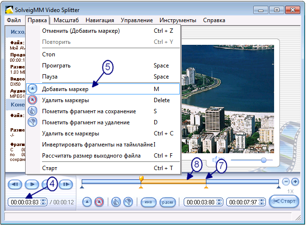Choose Старт entry in Правка menu
The height and width of the screenshot is (226, 306).
coord(103,168)
